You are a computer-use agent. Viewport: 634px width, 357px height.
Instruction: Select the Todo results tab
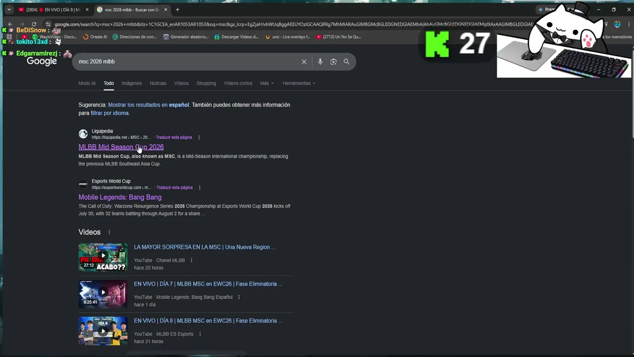coord(108,83)
